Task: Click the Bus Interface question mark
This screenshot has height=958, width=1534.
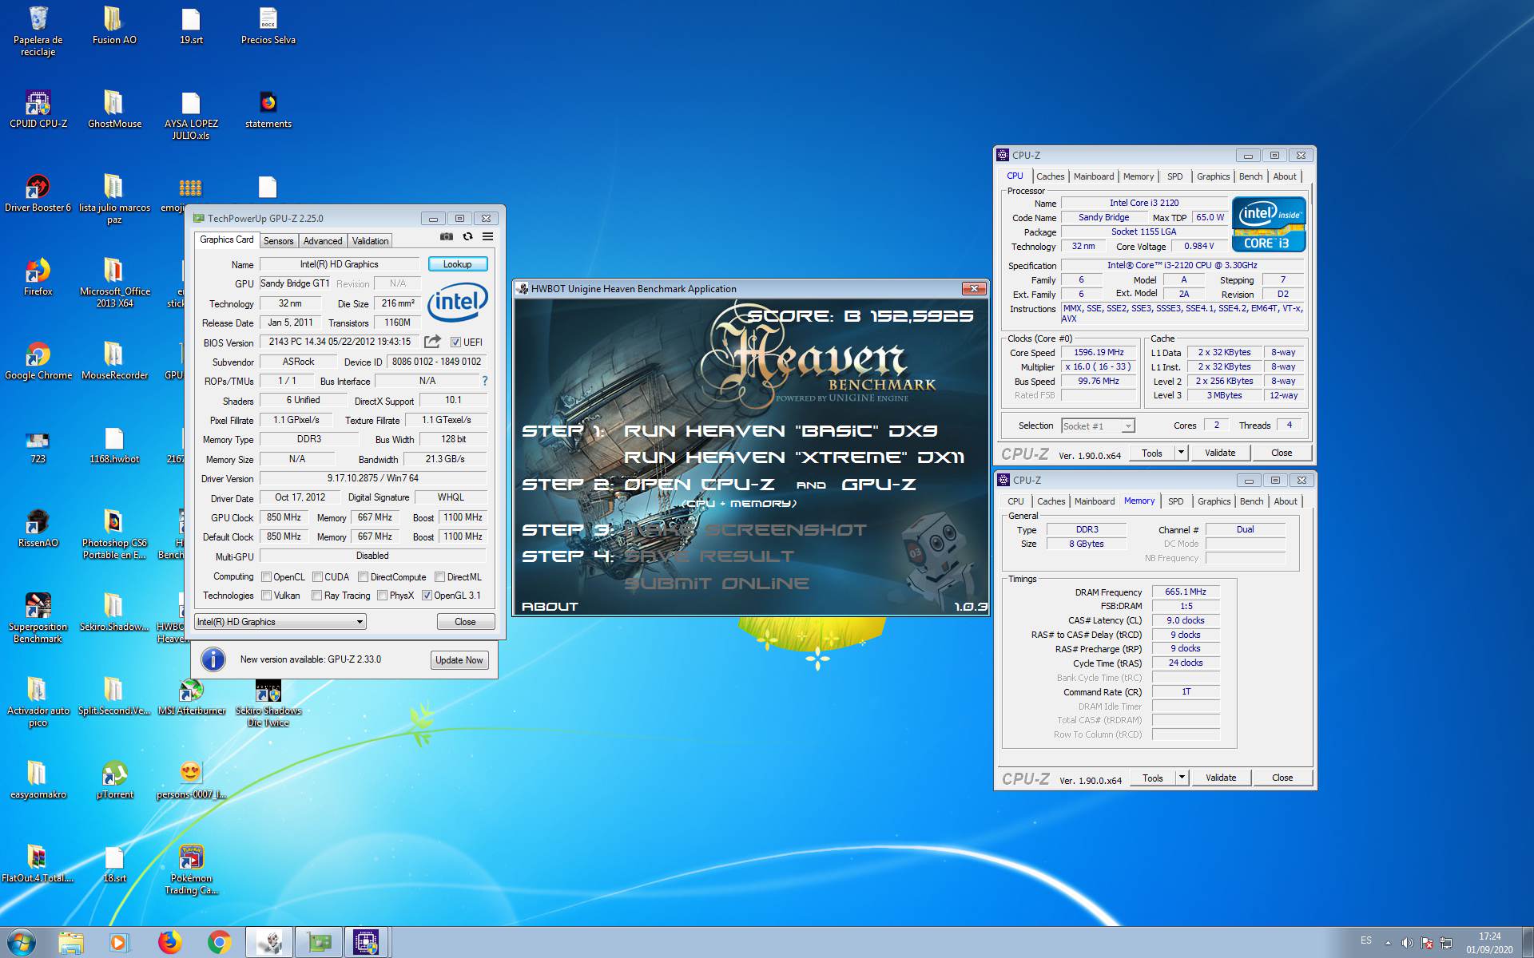Action: [484, 381]
